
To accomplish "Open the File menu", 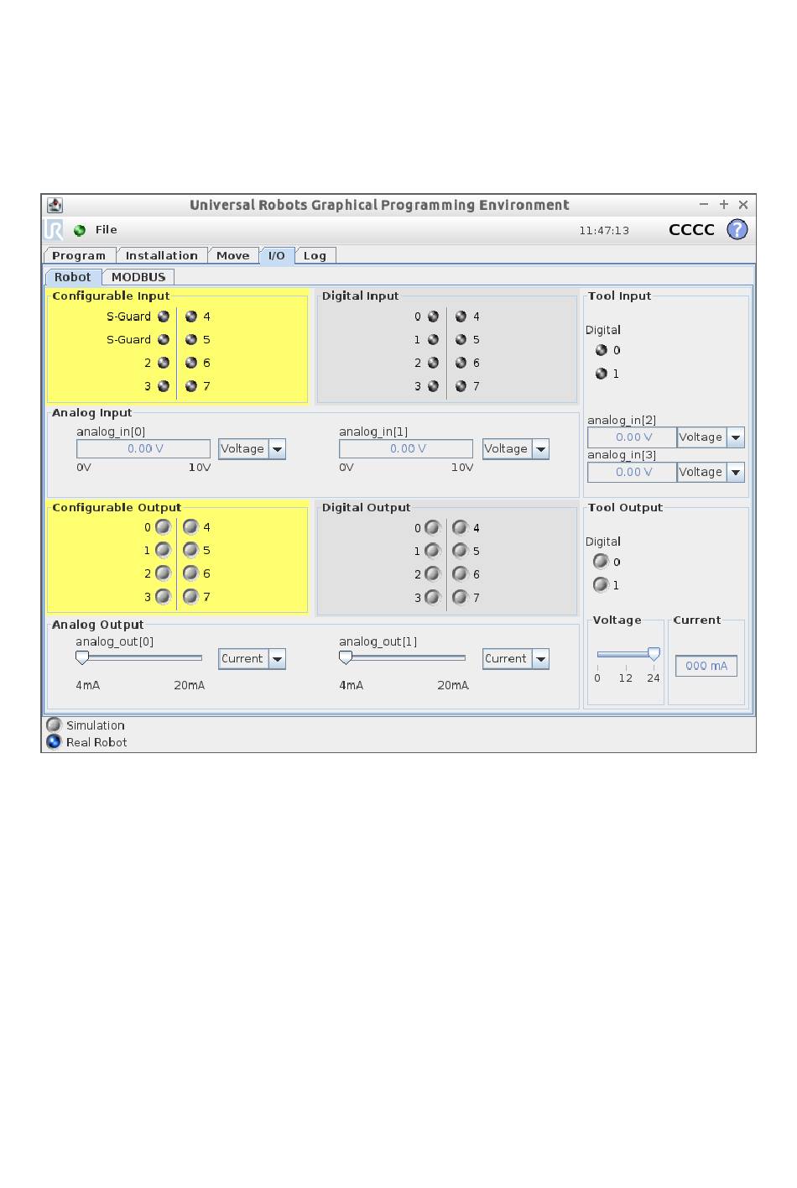I will [x=106, y=229].
